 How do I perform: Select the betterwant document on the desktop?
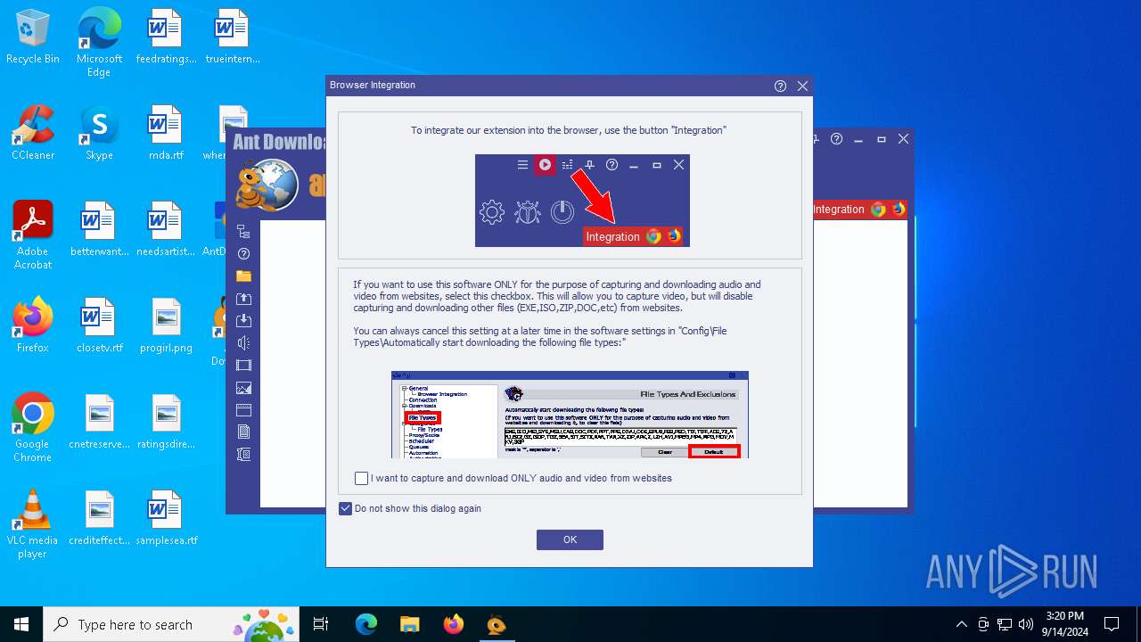[99, 230]
